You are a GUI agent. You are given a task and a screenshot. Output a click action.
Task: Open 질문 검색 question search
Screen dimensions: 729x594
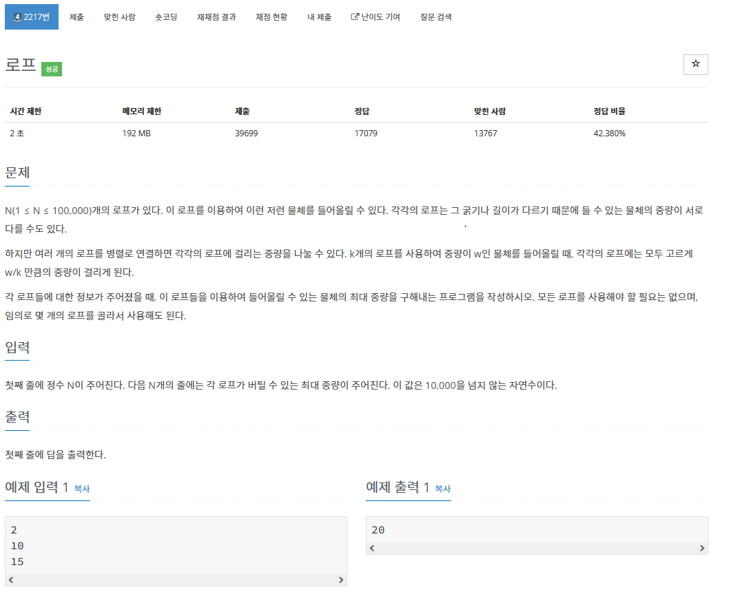(x=435, y=17)
